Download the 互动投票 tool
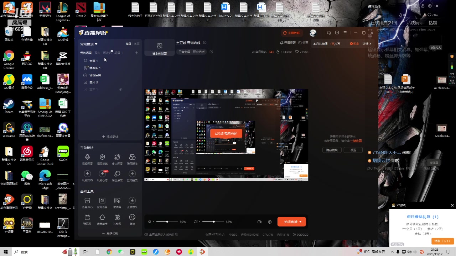456x256 pixels. (132, 176)
